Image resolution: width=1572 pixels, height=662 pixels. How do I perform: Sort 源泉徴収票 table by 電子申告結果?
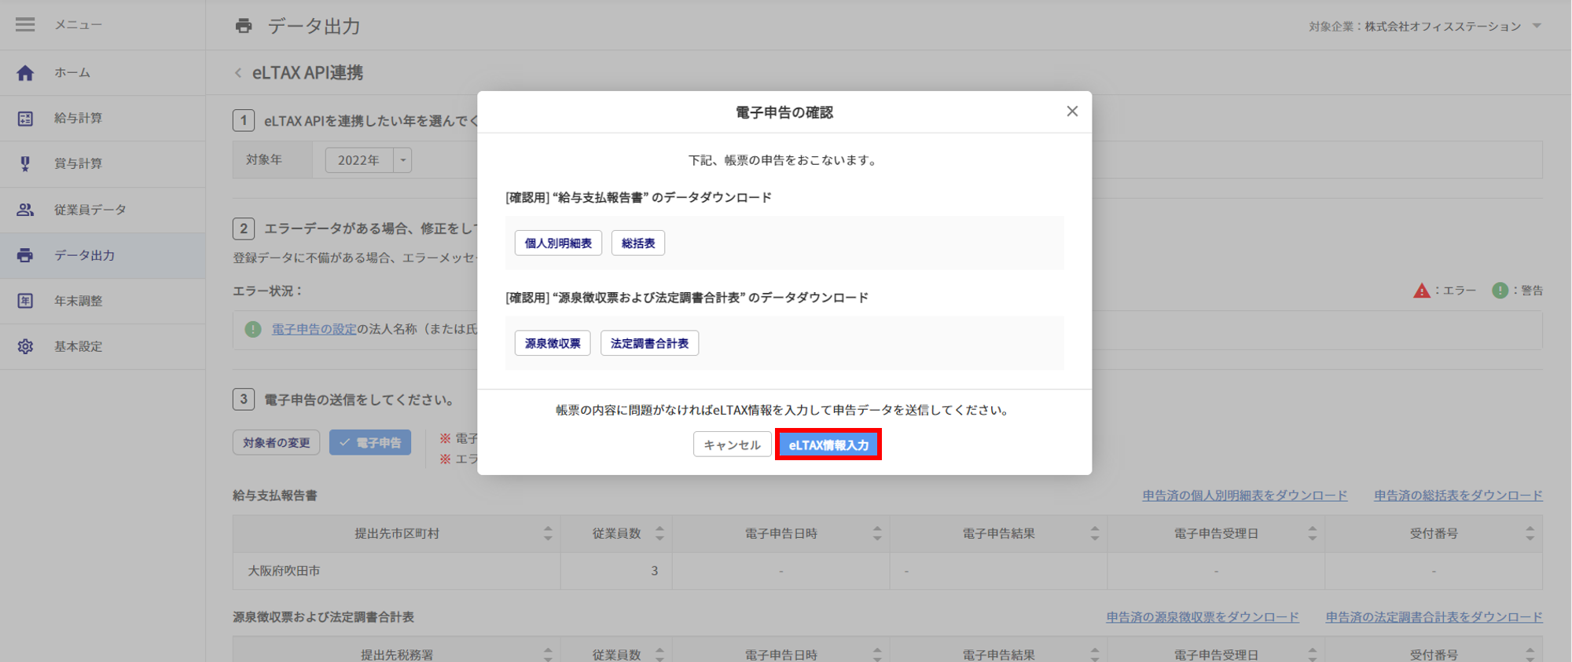[x=1095, y=654]
